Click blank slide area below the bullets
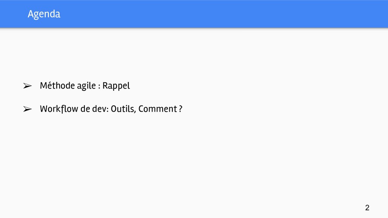The image size is (388, 218). [189, 159]
